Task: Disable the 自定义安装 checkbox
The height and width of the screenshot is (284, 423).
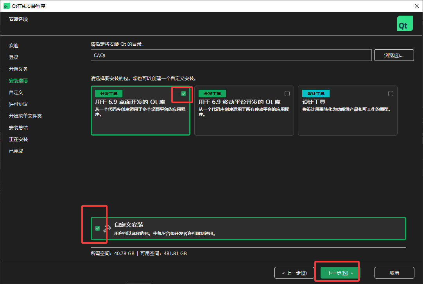Action: tap(97, 228)
